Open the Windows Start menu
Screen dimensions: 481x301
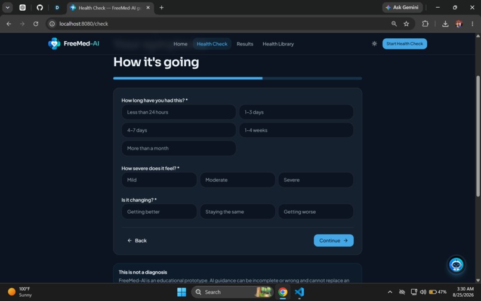pos(181,292)
